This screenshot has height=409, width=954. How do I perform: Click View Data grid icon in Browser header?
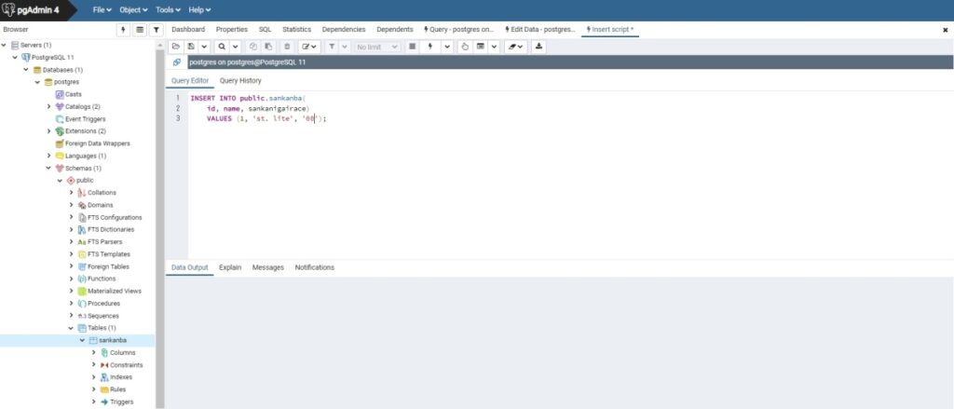click(140, 30)
